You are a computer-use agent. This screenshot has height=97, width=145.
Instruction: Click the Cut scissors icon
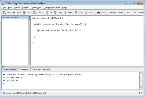pyautogui.click(x=47, y=12)
